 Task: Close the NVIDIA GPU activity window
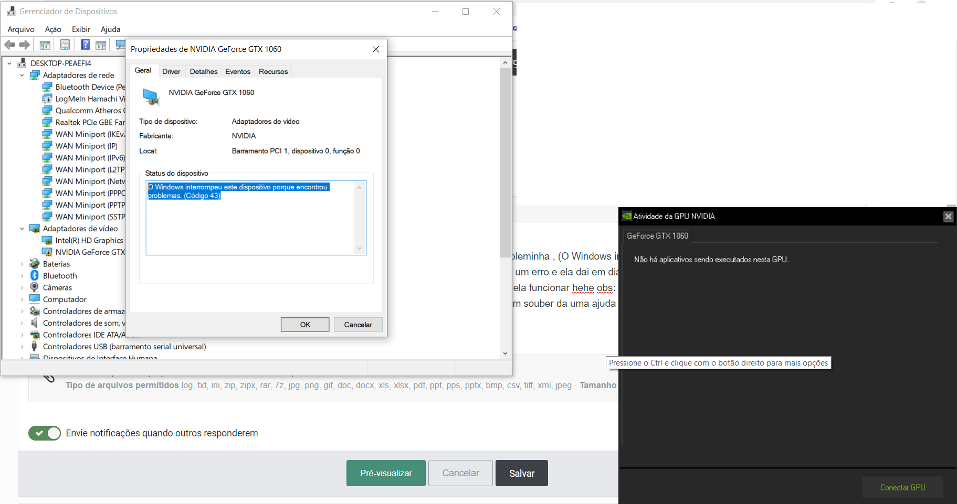pos(948,217)
